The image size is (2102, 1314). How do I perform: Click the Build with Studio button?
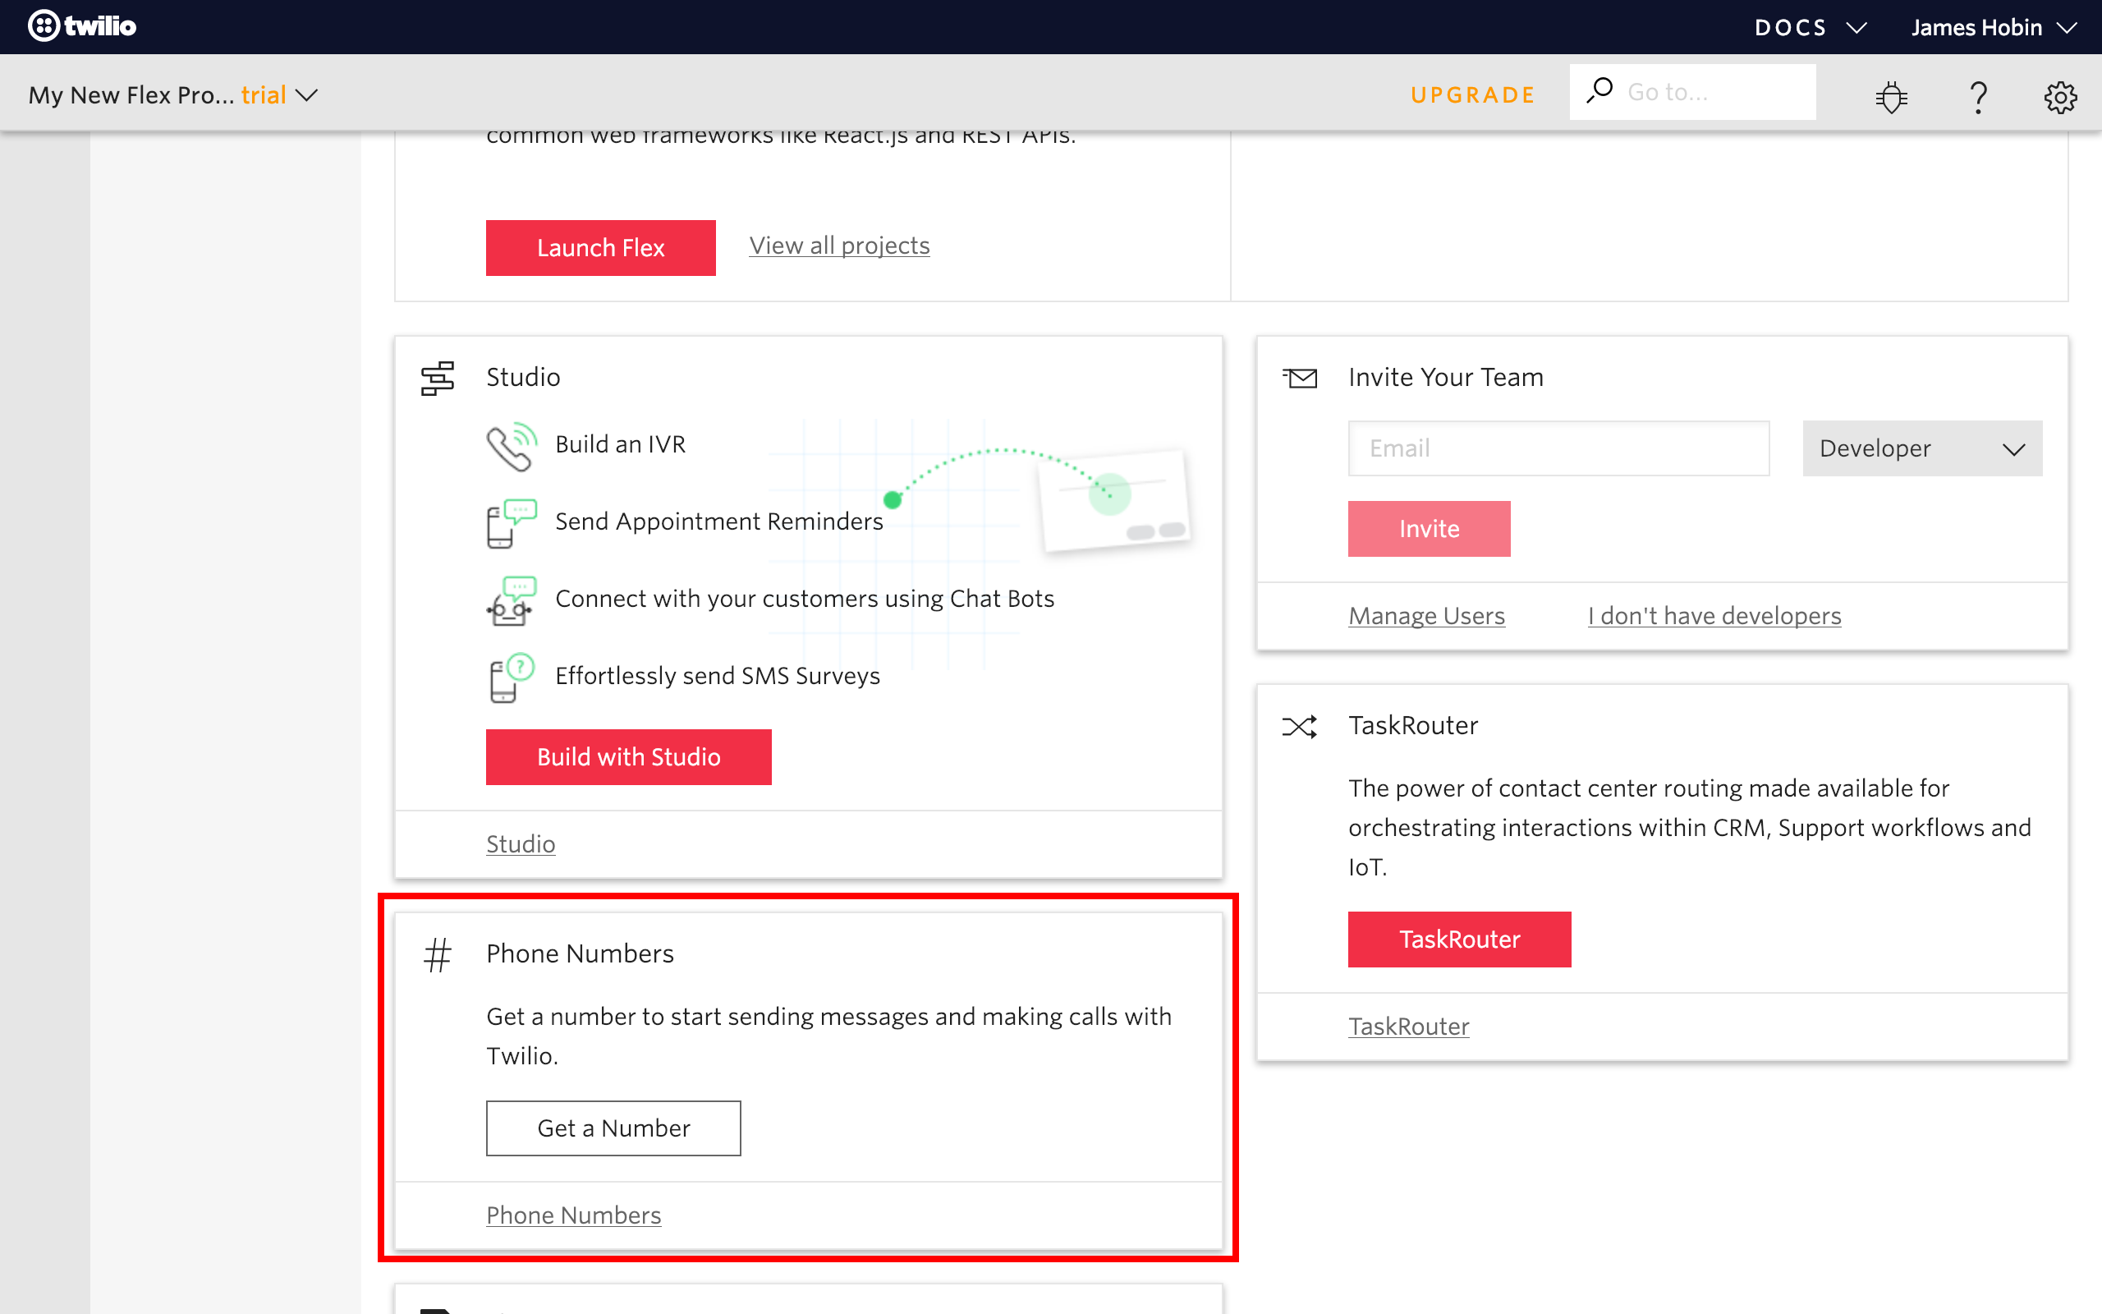(628, 756)
